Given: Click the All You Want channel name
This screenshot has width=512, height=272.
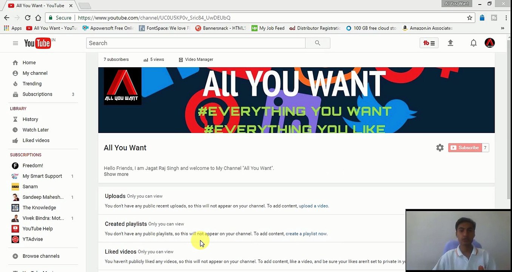Looking at the screenshot, I should pos(125,148).
